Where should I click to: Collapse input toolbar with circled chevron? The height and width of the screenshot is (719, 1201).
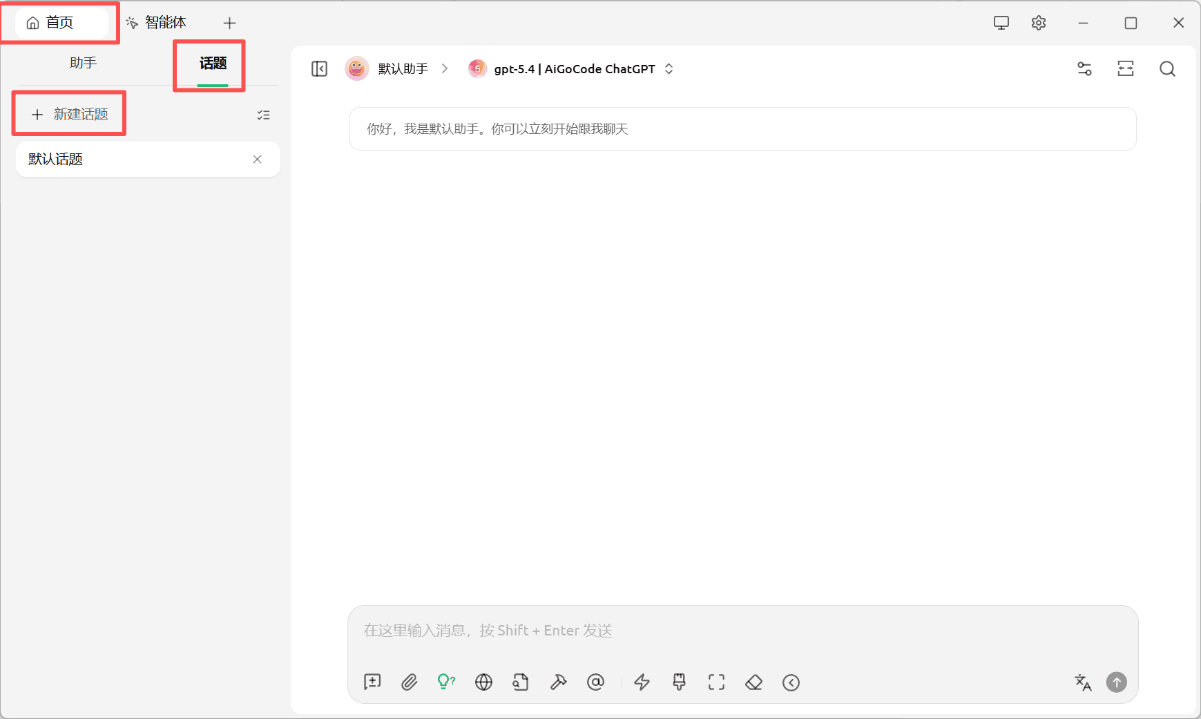pos(791,682)
